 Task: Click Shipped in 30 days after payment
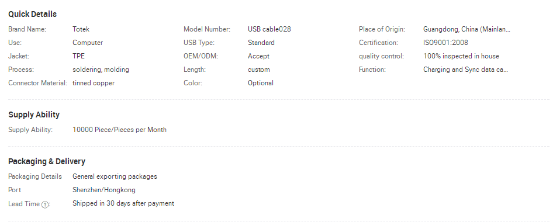coord(123,203)
